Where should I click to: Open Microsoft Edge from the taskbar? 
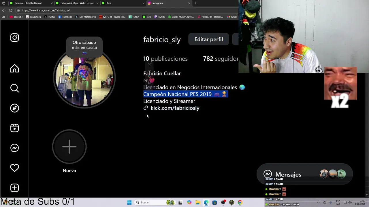206,202
